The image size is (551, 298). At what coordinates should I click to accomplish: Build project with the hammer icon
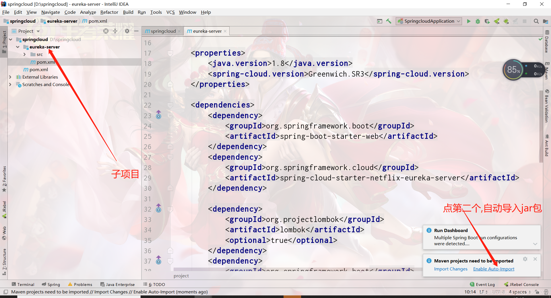point(389,21)
